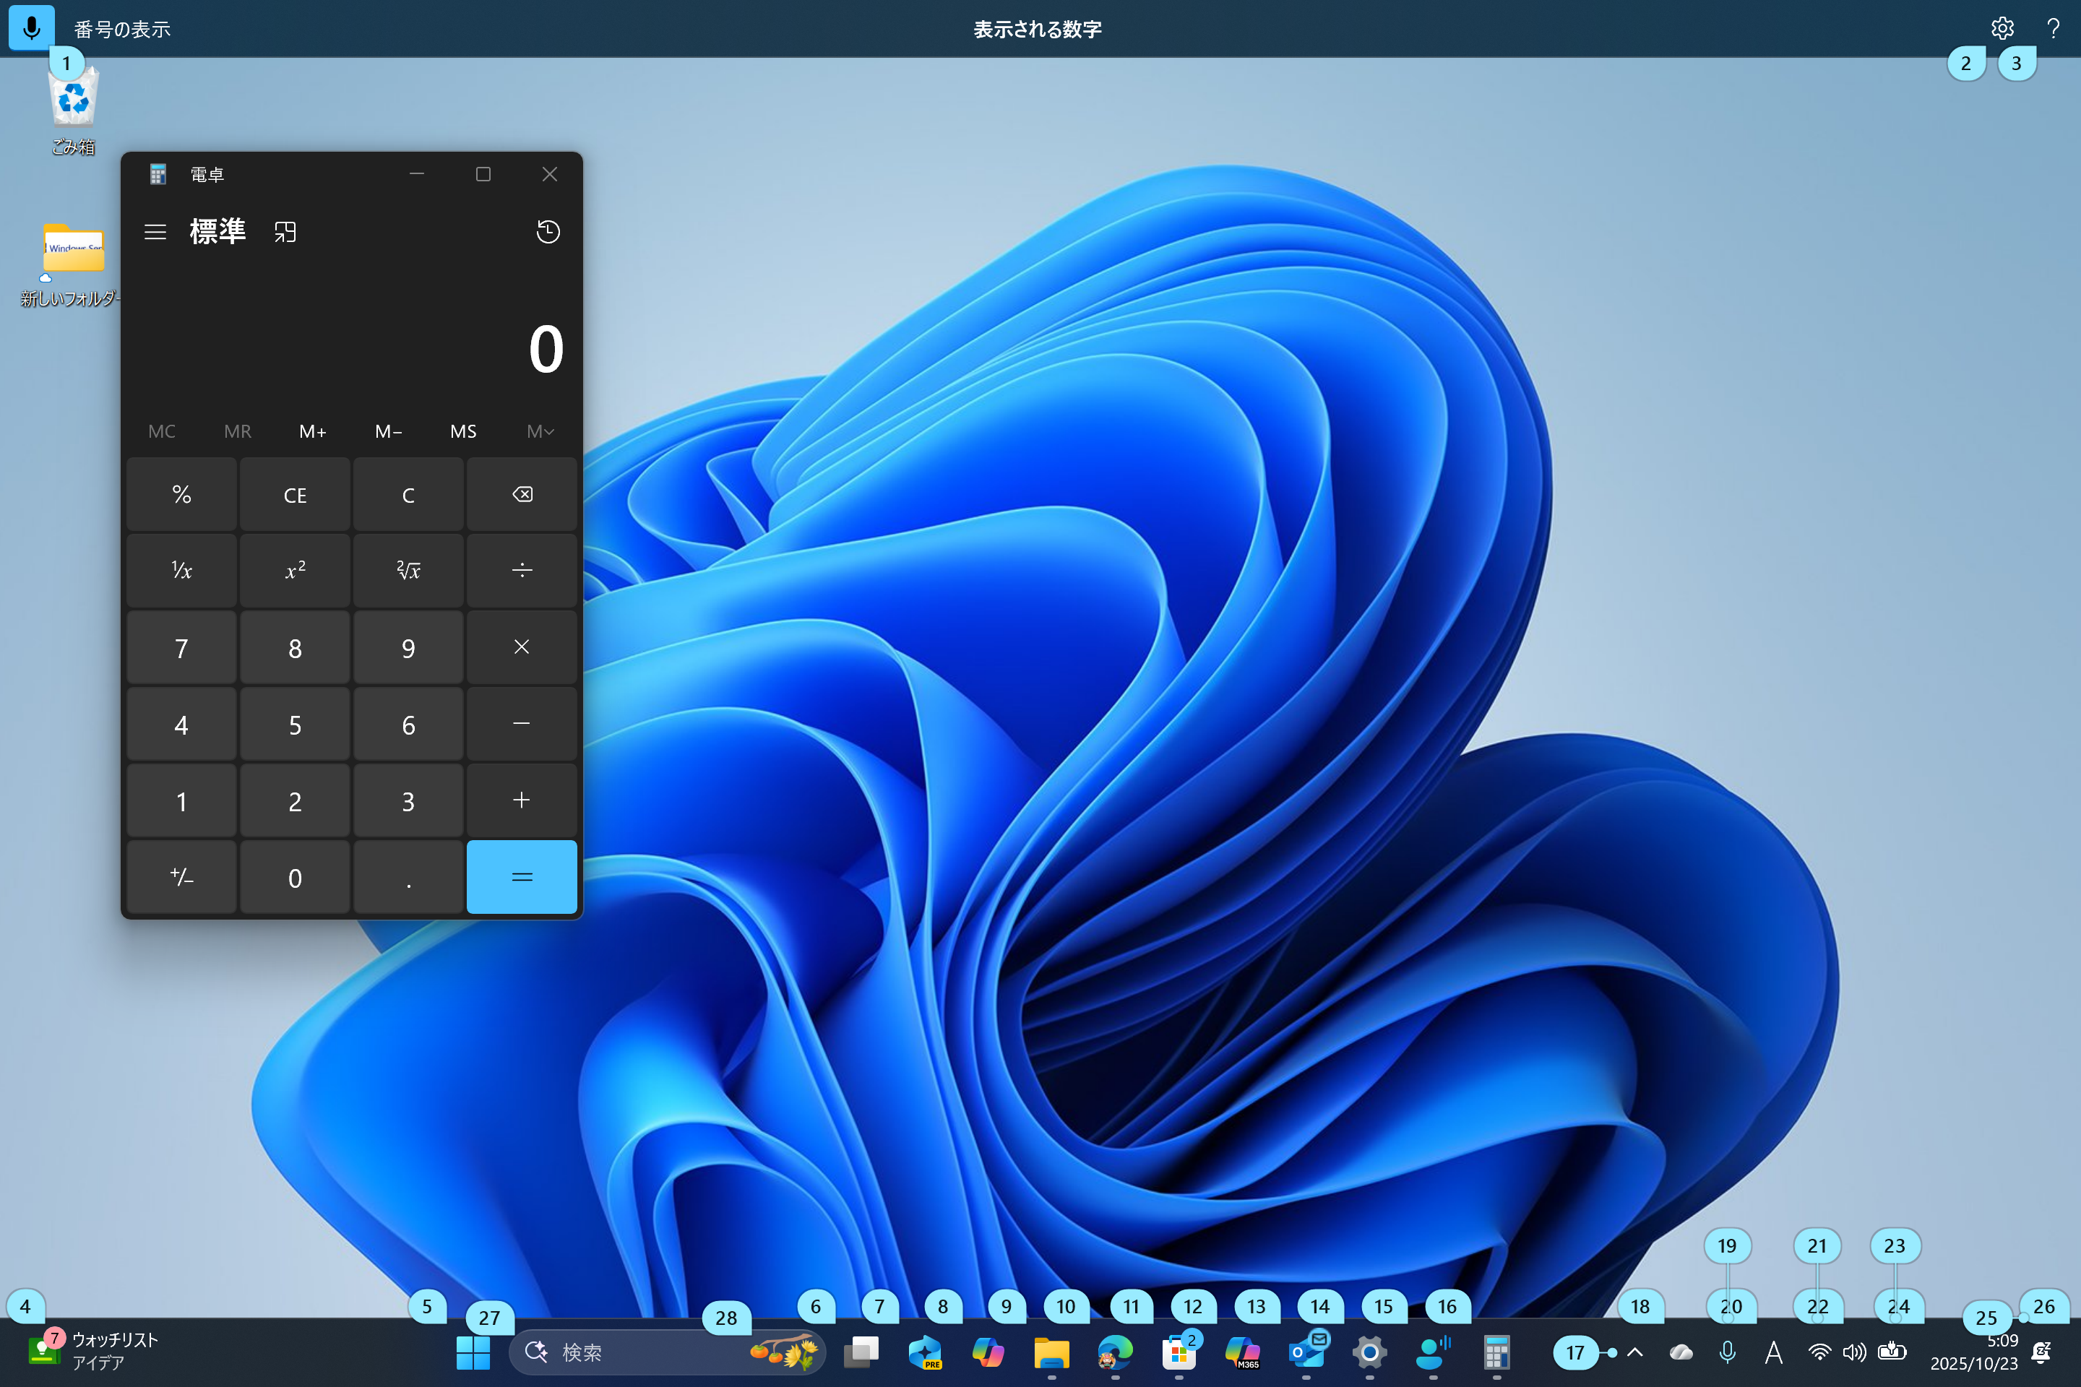The height and width of the screenshot is (1387, 2081).
Task: Open File Explorer from the taskbar
Action: click(x=1051, y=1352)
